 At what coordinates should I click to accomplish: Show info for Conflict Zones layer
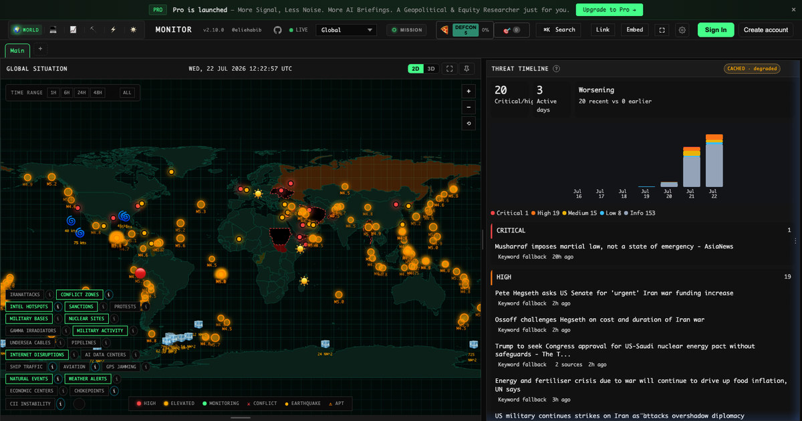click(109, 295)
